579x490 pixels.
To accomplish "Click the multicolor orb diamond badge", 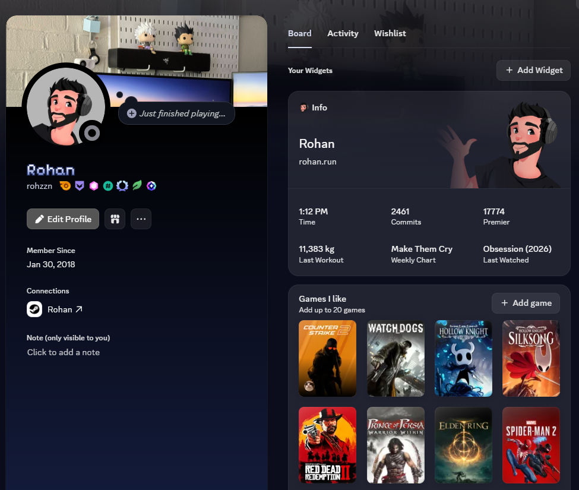I will [151, 186].
